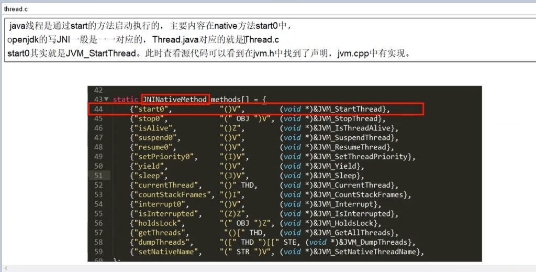Click line number 59 in the gutter
Viewport: 536px width, 272px height.
point(98,252)
